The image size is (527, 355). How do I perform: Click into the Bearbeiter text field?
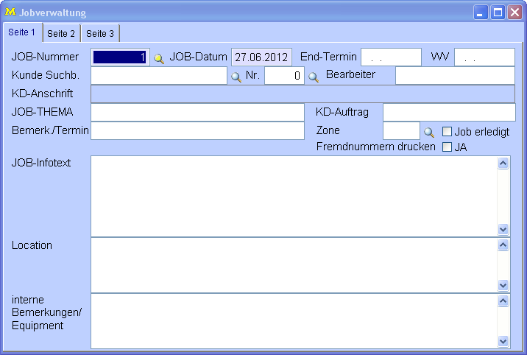click(x=454, y=76)
